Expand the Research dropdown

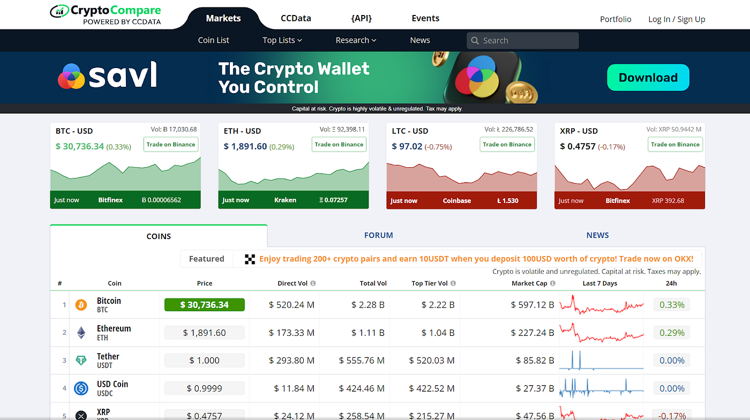(x=356, y=40)
